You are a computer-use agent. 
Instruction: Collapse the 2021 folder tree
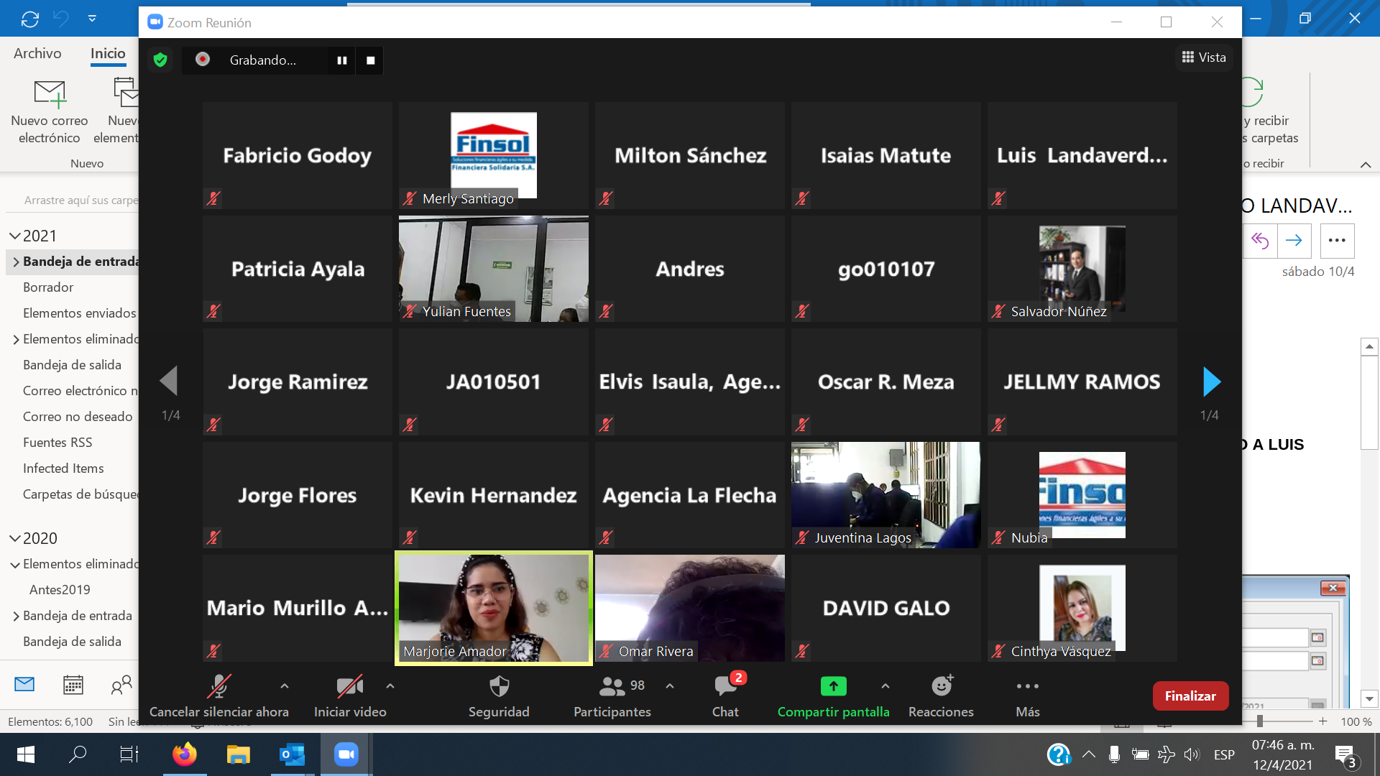coord(14,236)
